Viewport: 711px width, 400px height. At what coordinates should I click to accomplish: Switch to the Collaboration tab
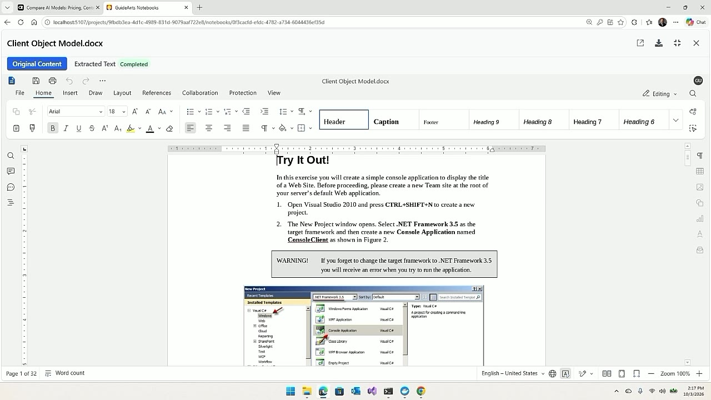[x=200, y=93]
